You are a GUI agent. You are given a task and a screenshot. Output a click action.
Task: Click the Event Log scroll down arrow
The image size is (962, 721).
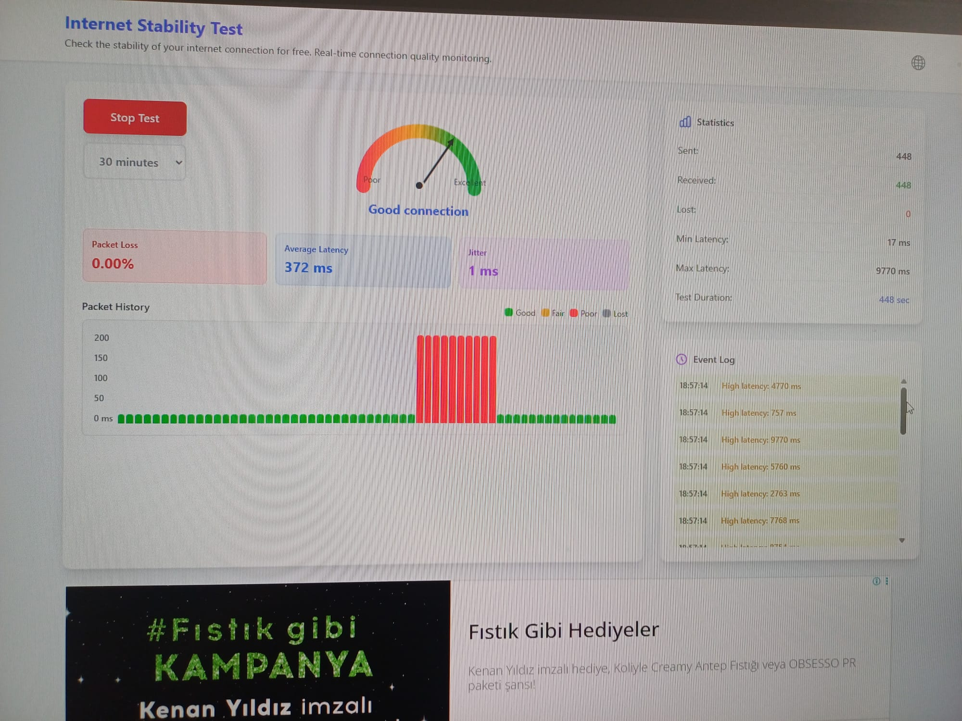[x=902, y=540]
